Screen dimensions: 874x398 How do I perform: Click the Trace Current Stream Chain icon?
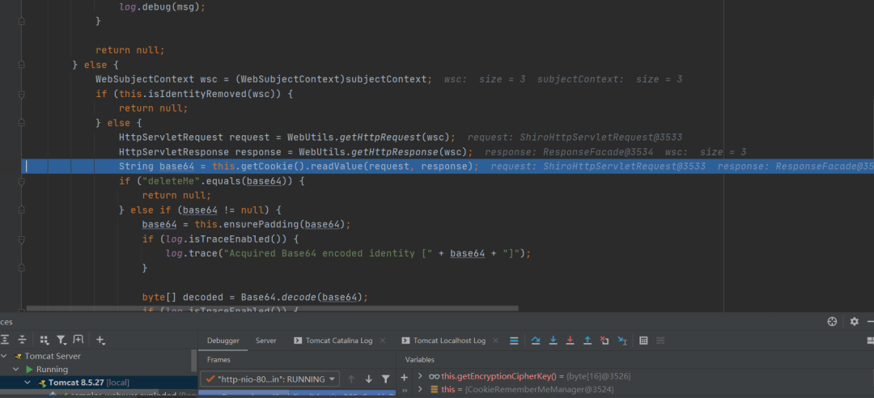click(660, 340)
